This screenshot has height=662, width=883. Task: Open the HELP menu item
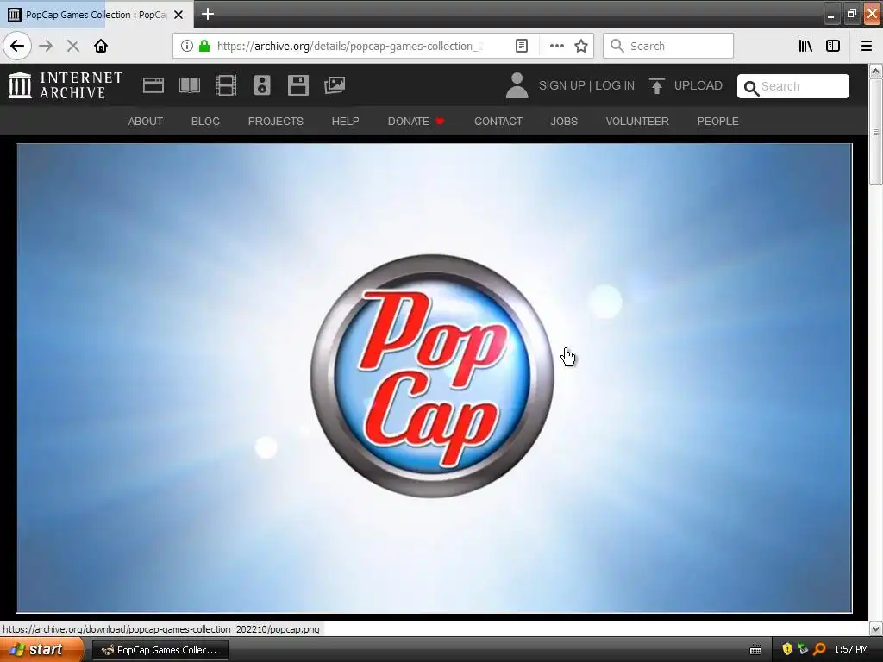point(345,121)
